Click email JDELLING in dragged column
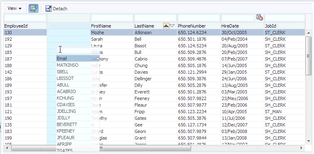Image resolution: width=314 pixels, height=154 pixels. point(67,111)
